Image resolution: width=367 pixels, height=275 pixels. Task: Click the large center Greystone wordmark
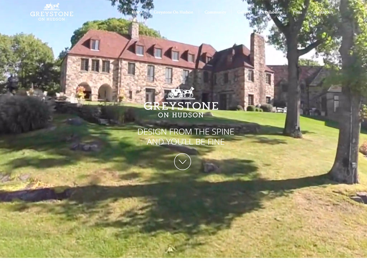(x=181, y=106)
